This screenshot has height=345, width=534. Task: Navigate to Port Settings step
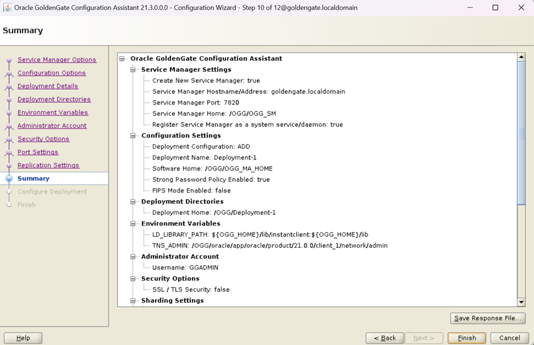[x=37, y=152]
